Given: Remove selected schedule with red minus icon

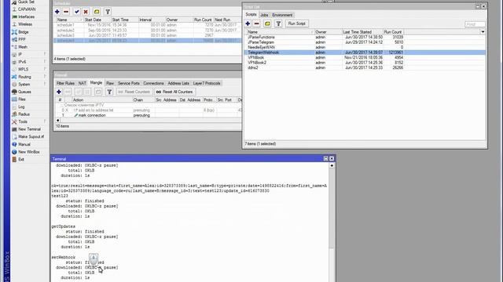Looking at the screenshot, I should [x=66, y=12].
